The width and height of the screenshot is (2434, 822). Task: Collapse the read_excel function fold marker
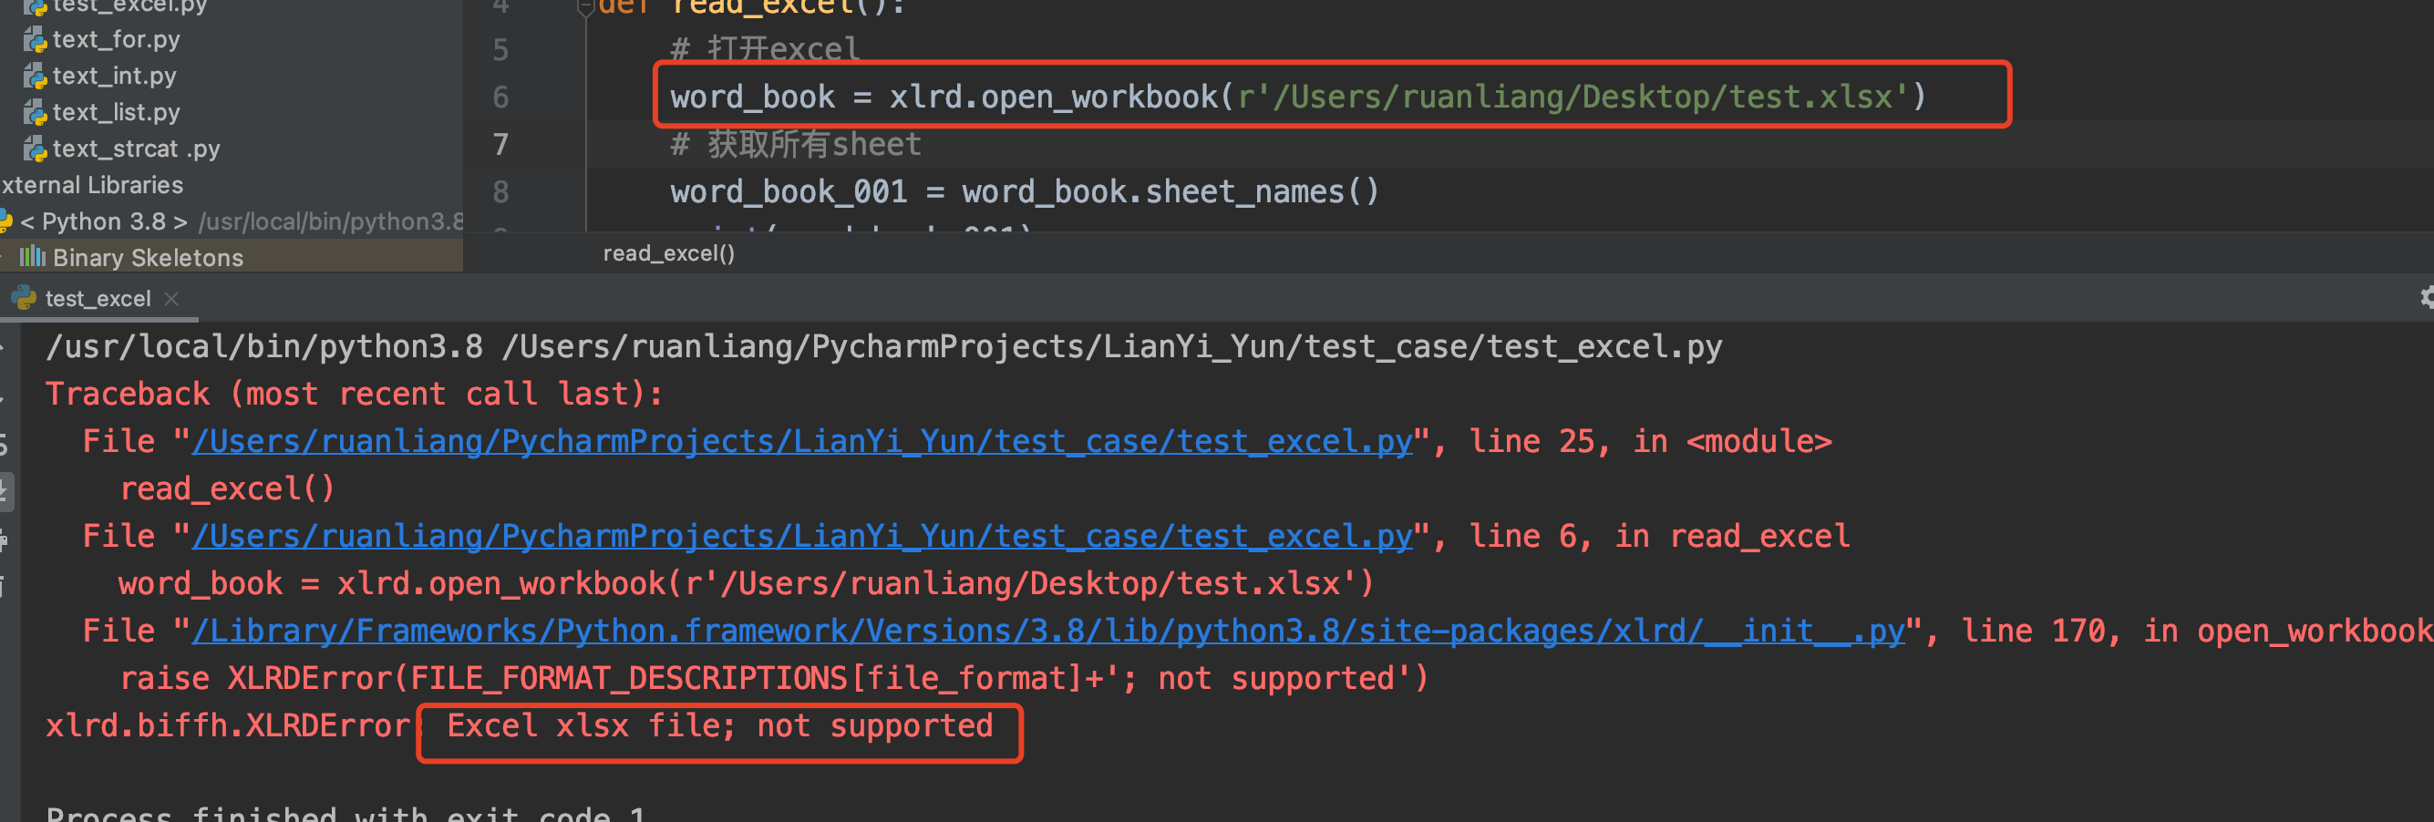[x=586, y=8]
